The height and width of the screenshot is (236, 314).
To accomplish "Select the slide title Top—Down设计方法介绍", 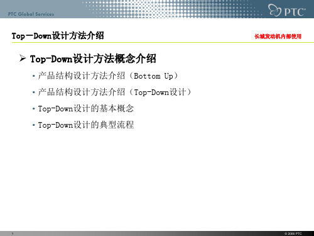I will pyautogui.click(x=58, y=36).
